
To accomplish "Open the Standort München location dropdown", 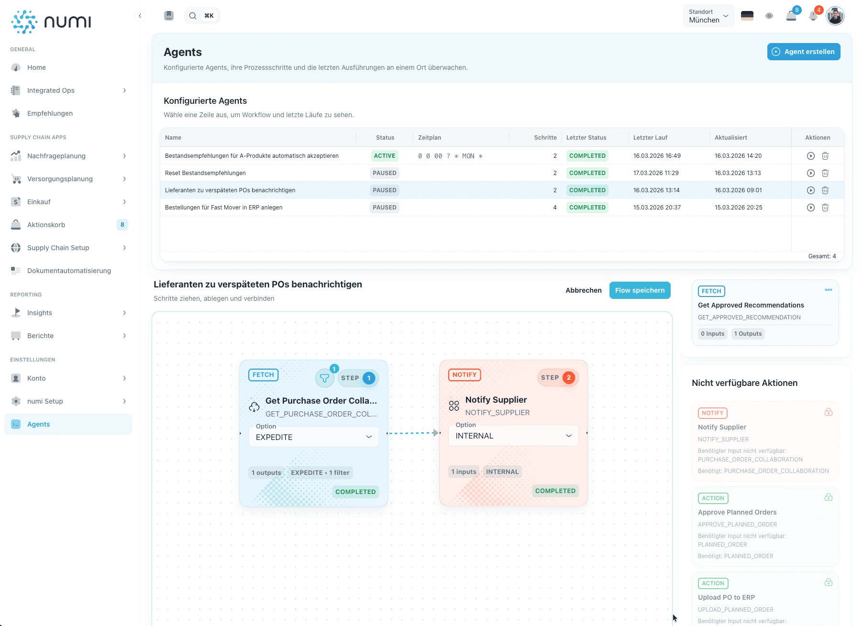I will click(708, 16).
